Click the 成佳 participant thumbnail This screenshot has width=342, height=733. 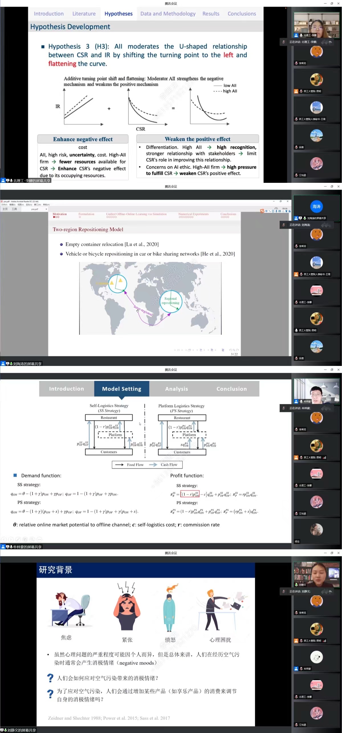[316, 530]
